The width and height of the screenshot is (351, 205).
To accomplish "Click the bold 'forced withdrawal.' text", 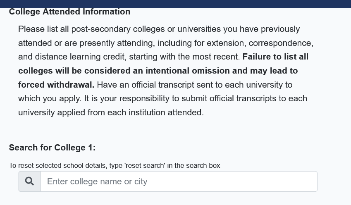I will pyautogui.click(x=56, y=85).
